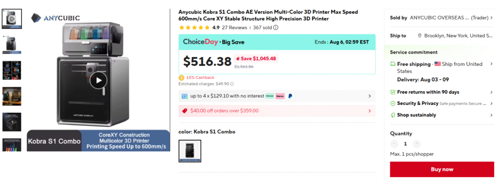Expand the $40.00 off coupon chevron

(x=369, y=111)
